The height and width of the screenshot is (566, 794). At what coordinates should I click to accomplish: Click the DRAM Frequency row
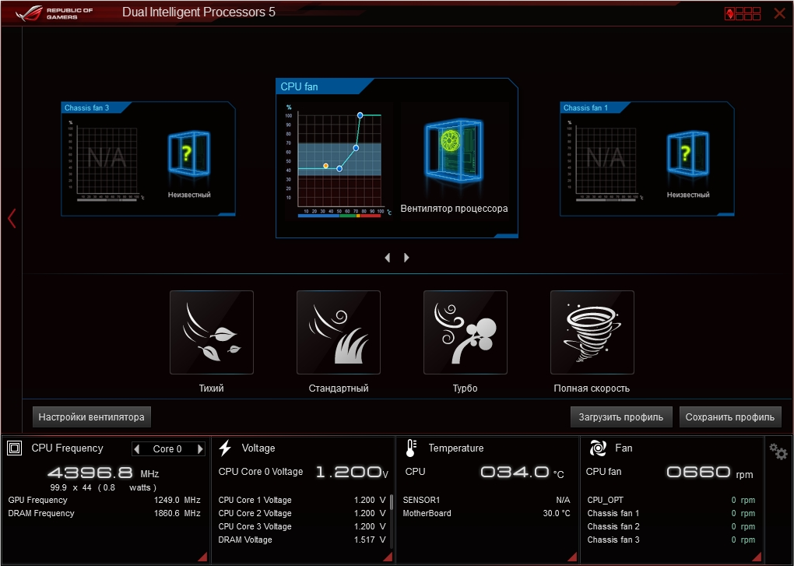[x=104, y=513]
